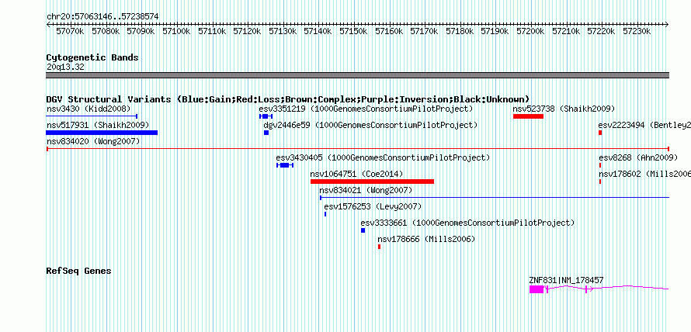This screenshot has height=332, width=691.
Task: Click the dgv2446e59 small blue box
Action: (x=266, y=133)
